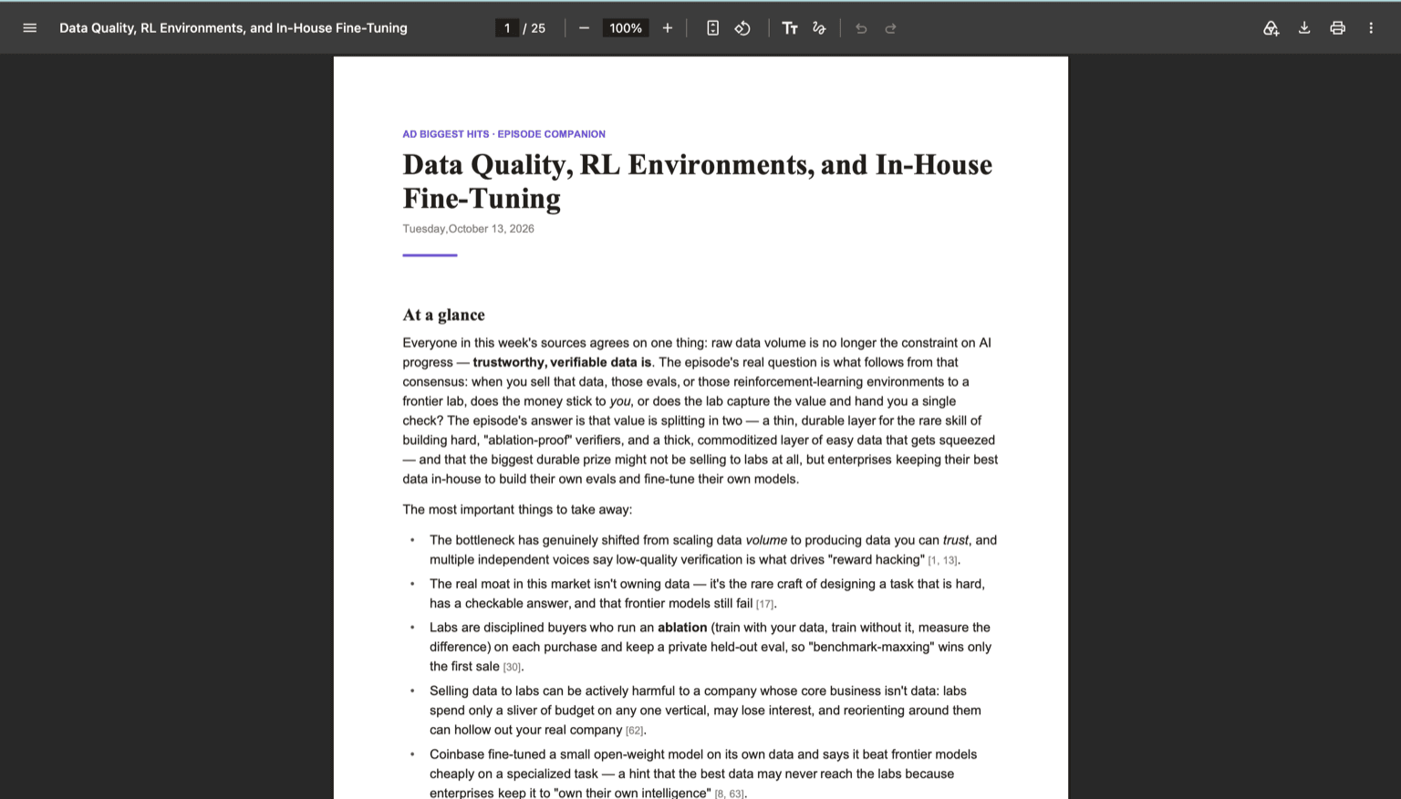
Task: Download the PDF file
Action: [x=1304, y=28]
